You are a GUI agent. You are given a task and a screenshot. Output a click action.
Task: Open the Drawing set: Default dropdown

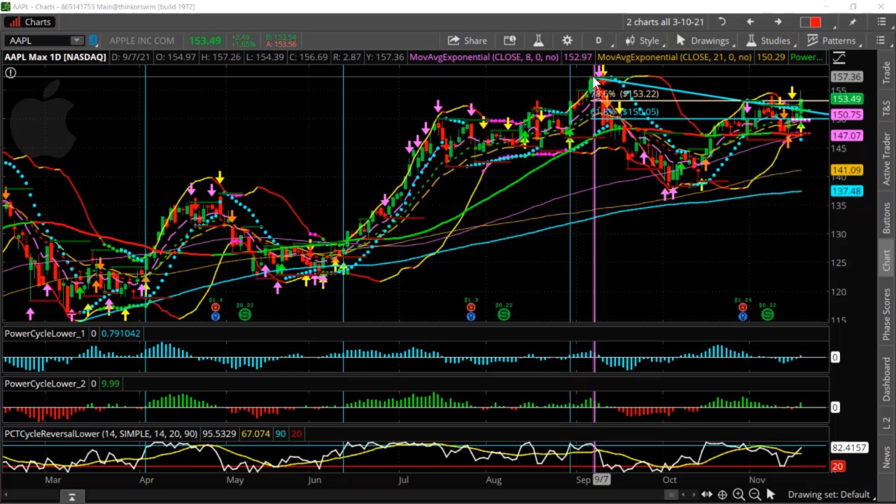click(831, 494)
